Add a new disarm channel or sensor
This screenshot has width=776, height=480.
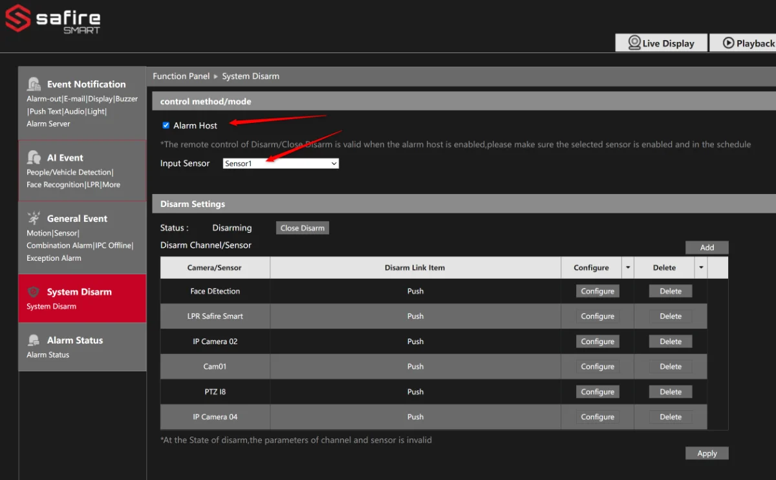(707, 247)
